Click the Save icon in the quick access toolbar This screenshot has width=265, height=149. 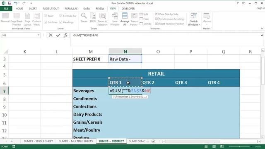[10, 3]
